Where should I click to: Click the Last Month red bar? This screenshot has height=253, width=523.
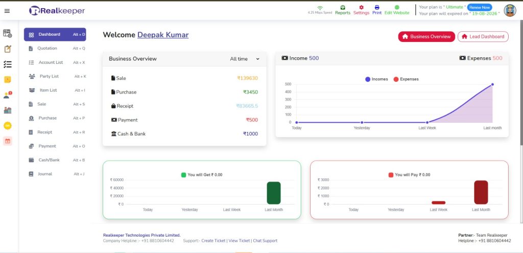click(x=481, y=192)
